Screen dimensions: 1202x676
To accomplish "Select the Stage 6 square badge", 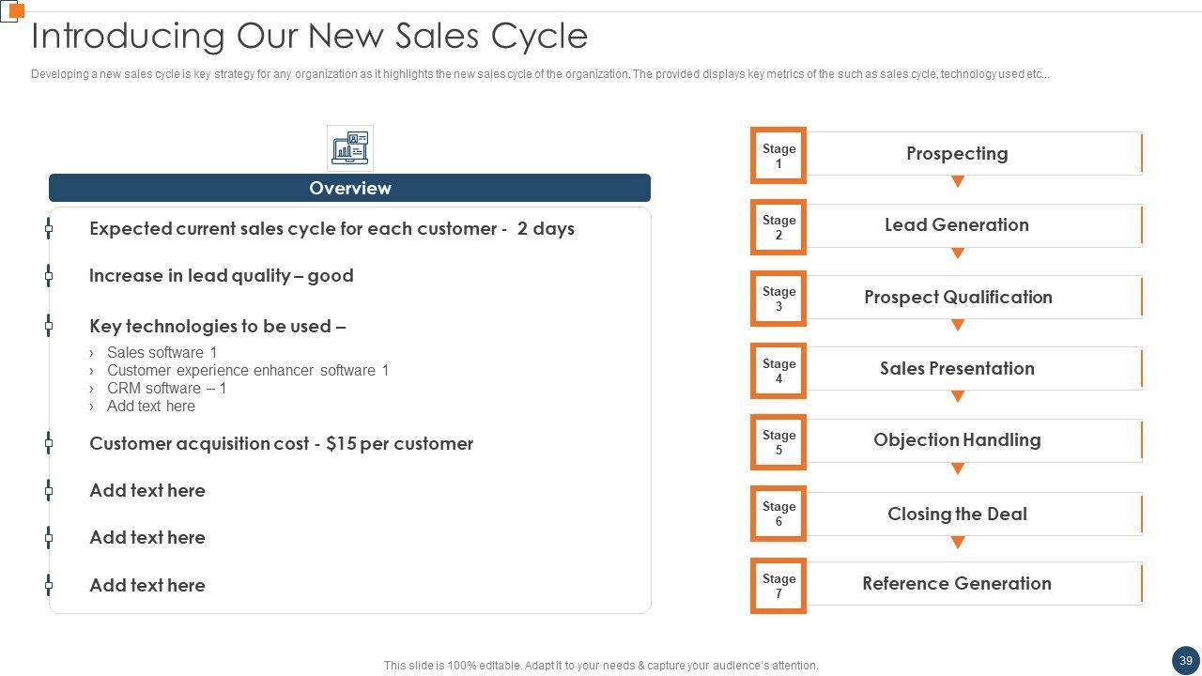I will coord(778,514).
